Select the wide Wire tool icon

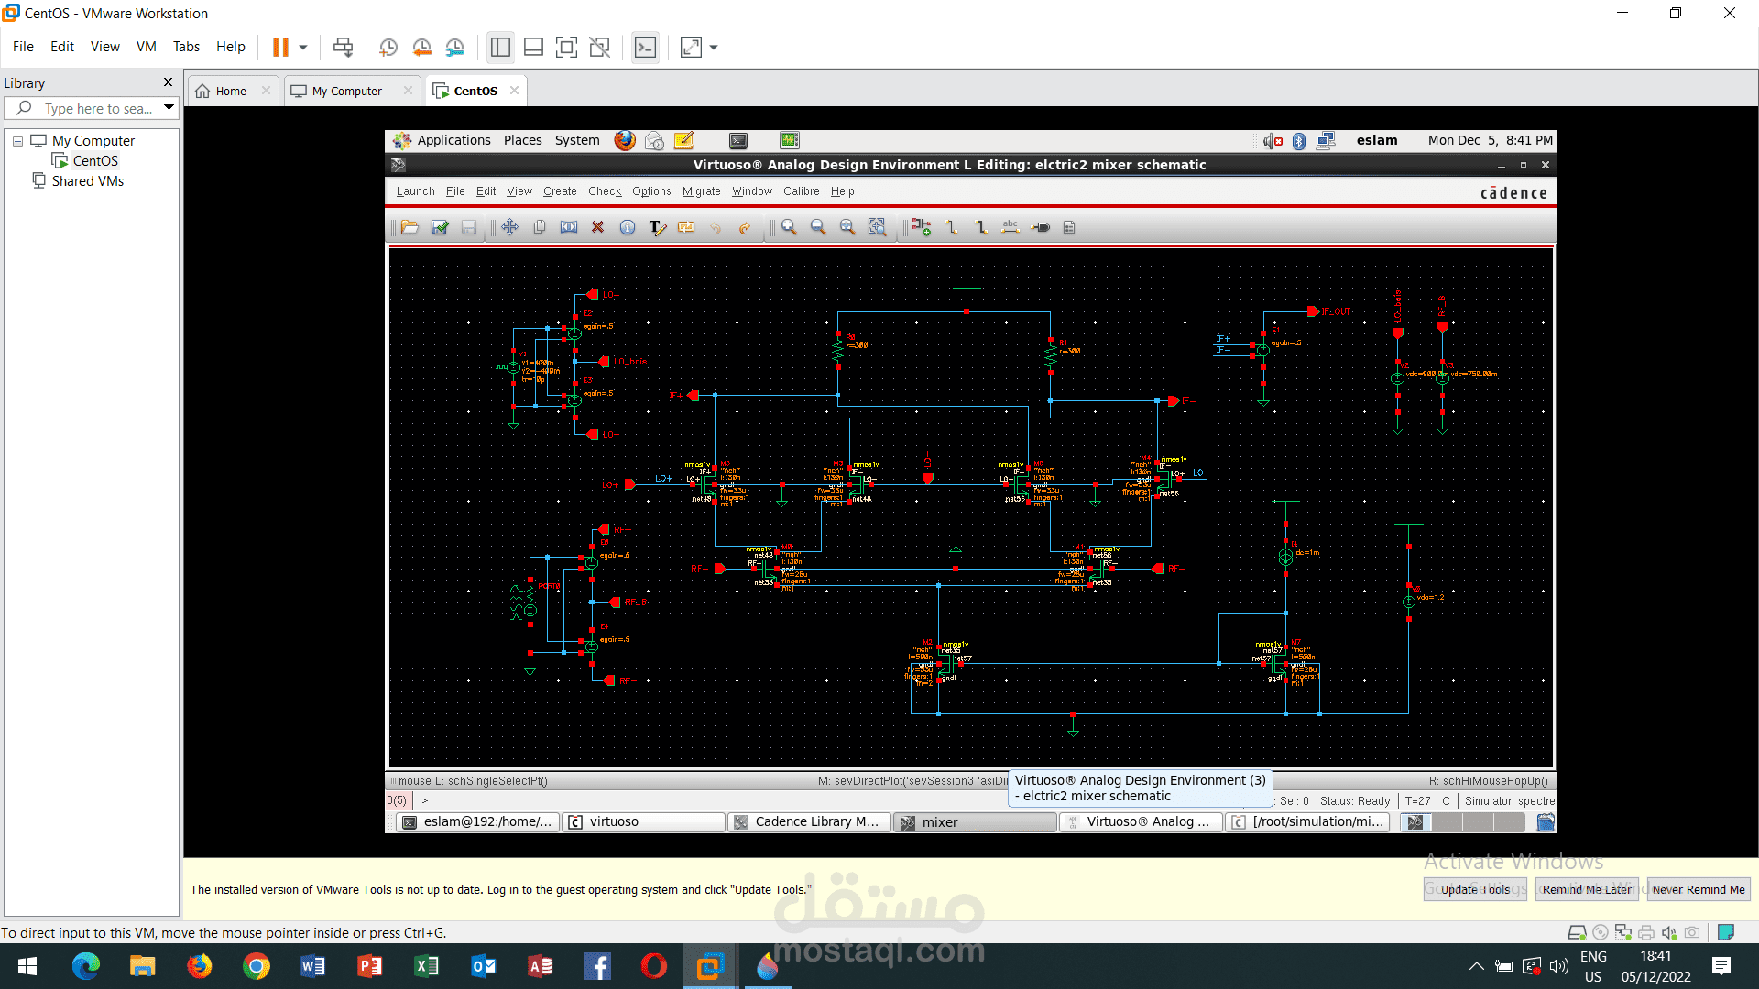[980, 227]
